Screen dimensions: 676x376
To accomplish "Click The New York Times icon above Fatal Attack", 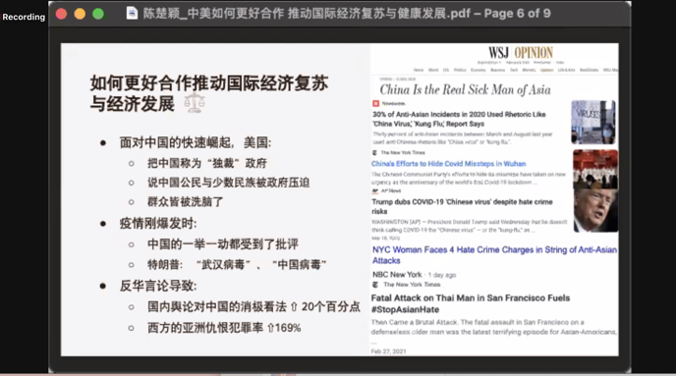I will 375,285.
